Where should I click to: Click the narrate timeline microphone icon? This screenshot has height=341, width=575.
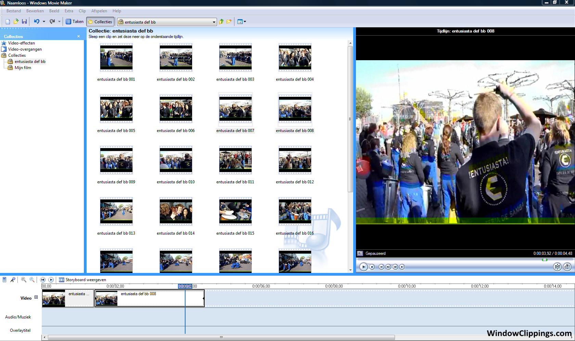[x=13, y=280]
